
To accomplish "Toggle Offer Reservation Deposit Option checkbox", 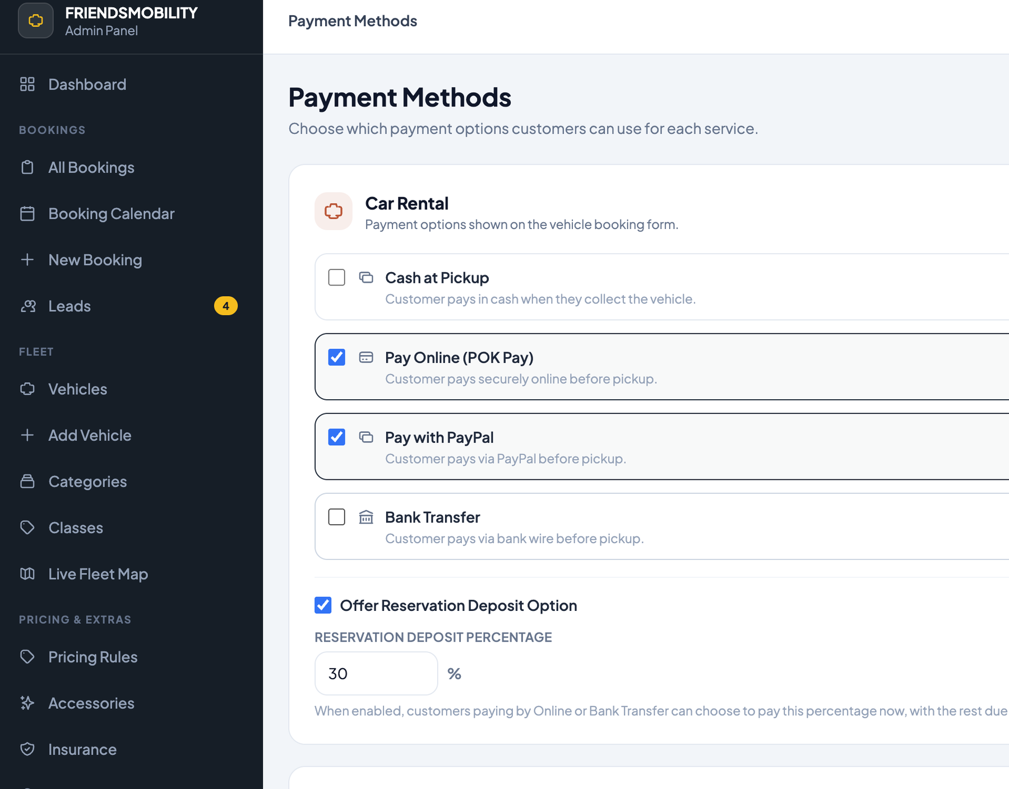I will click(x=323, y=605).
